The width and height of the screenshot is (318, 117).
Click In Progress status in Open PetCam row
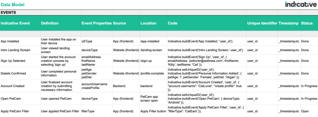[309, 99]
